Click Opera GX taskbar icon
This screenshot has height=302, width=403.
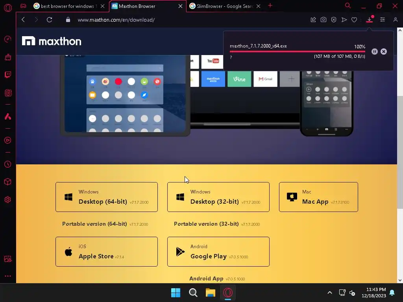point(228,293)
